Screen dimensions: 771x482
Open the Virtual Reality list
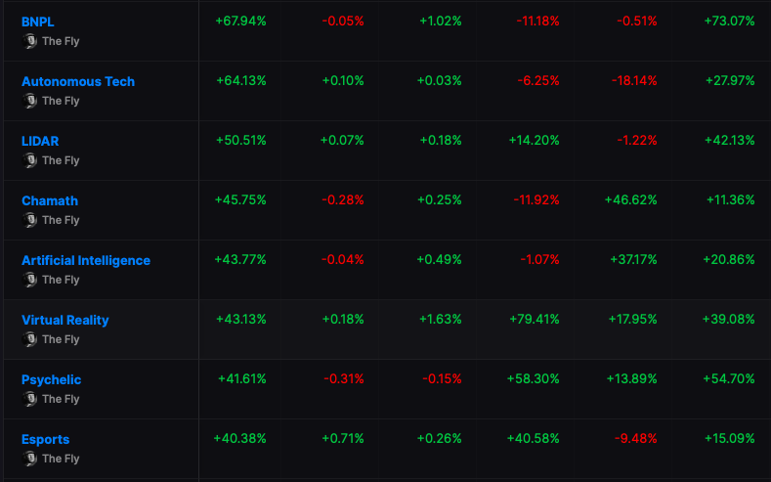point(65,320)
